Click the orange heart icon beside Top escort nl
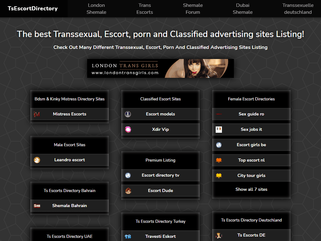 pos(219,160)
